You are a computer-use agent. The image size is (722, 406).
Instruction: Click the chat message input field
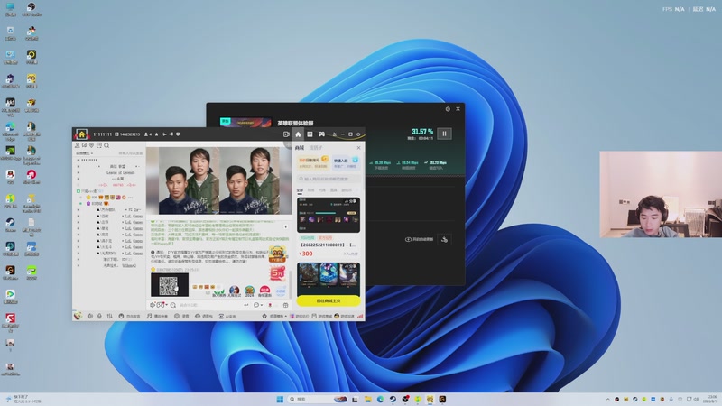point(209,305)
